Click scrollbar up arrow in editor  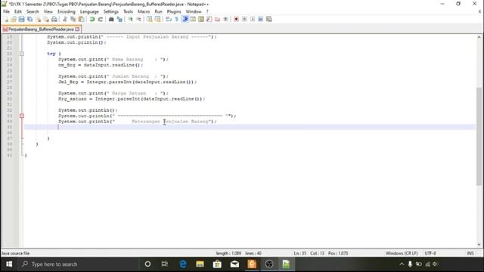(479, 37)
